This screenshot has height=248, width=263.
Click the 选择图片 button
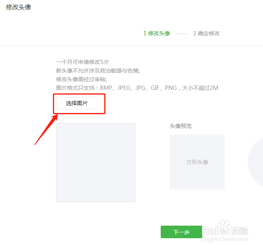[77, 103]
